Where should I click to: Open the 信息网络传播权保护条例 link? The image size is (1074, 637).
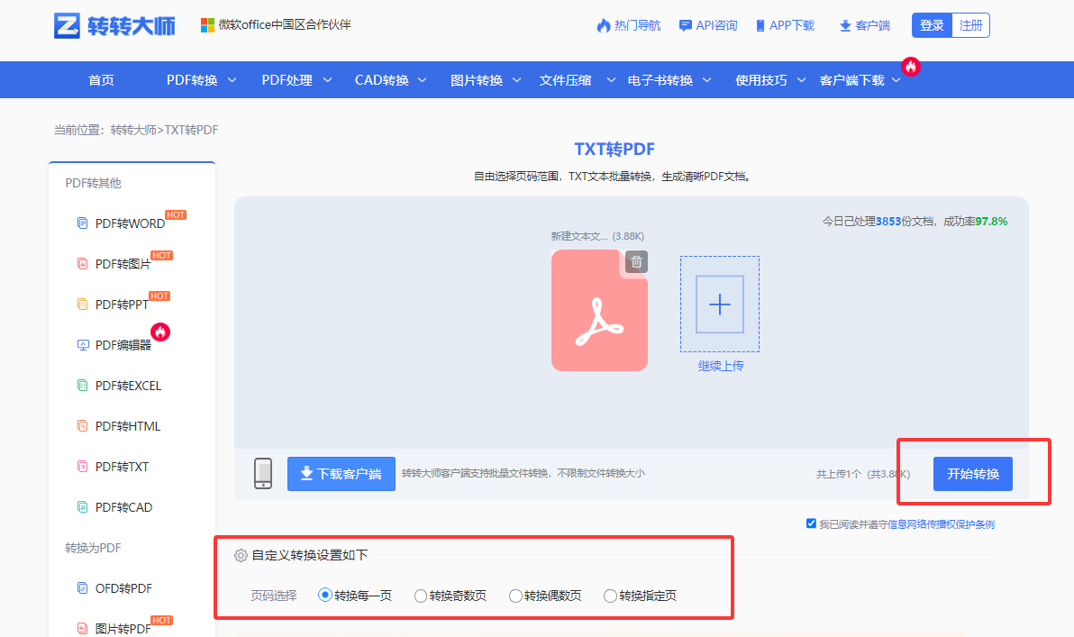tap(942, 524)
